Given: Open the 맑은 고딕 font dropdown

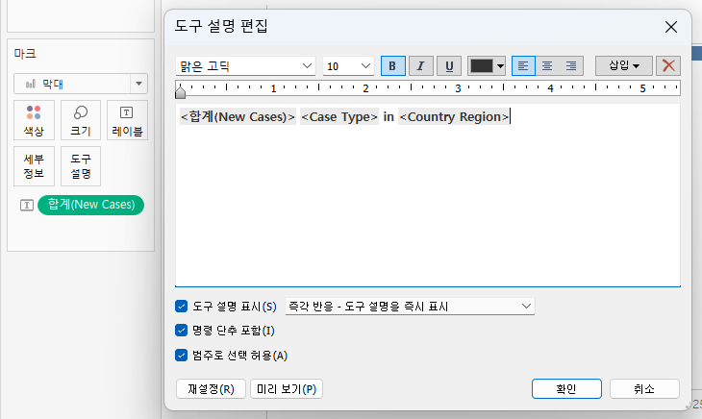Looking at the screenshot, I should pos(245,66).
